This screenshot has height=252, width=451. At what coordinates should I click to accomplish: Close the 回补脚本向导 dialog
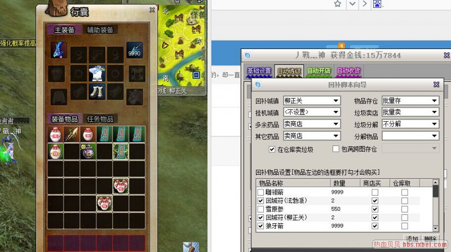click(436, 85)
